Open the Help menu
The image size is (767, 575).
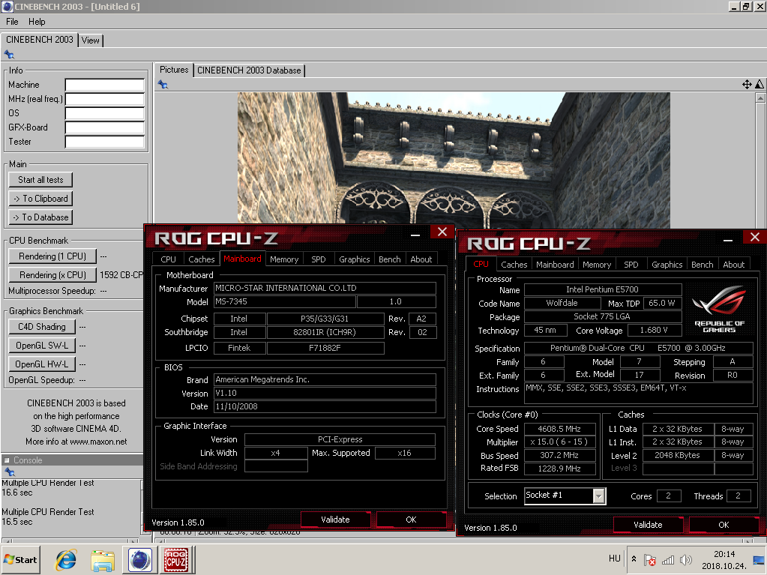tap(37, 22)
